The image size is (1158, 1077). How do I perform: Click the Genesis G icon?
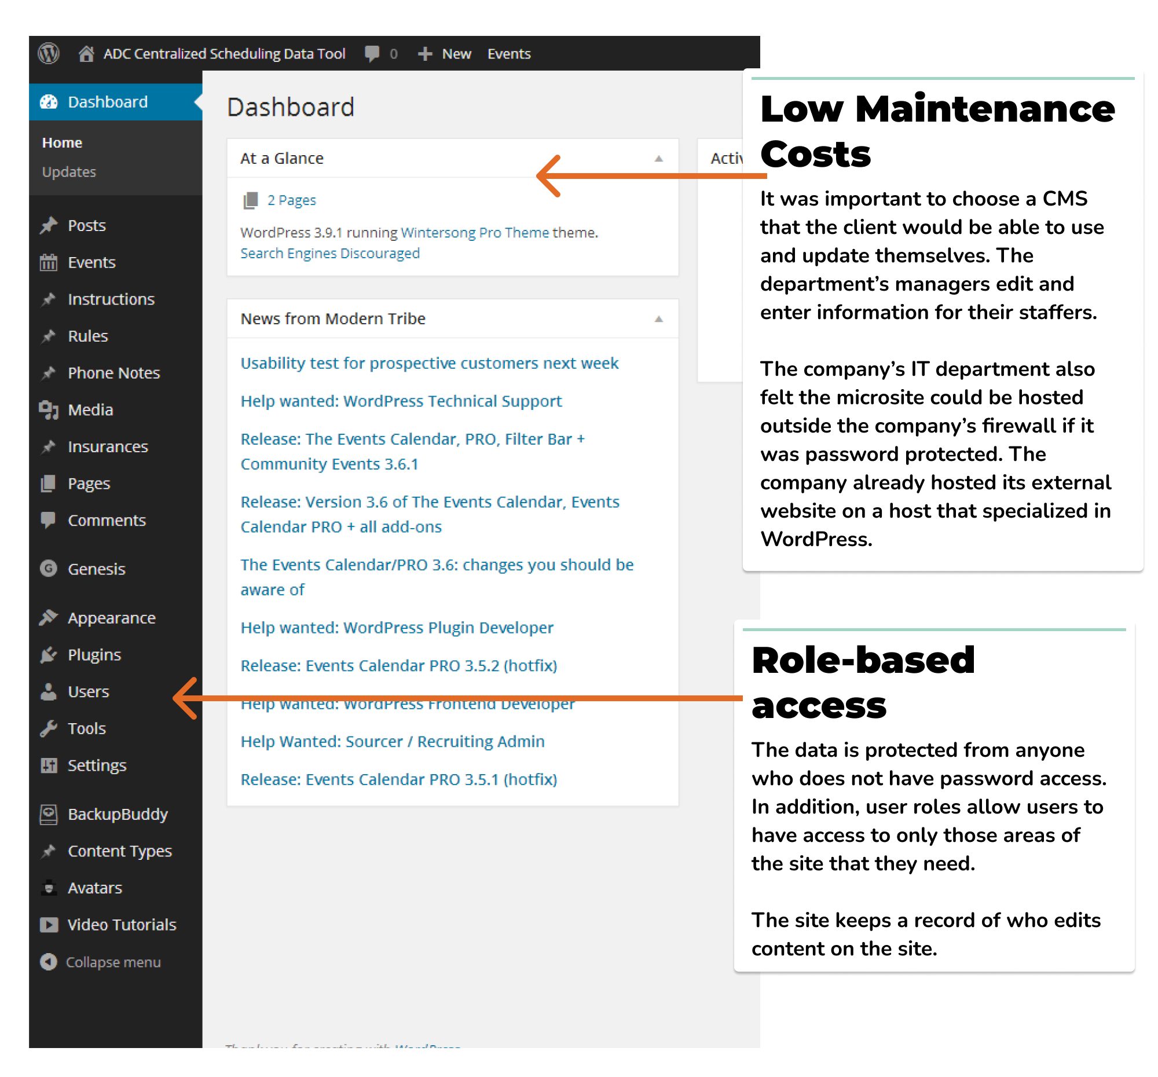point(49,570)
